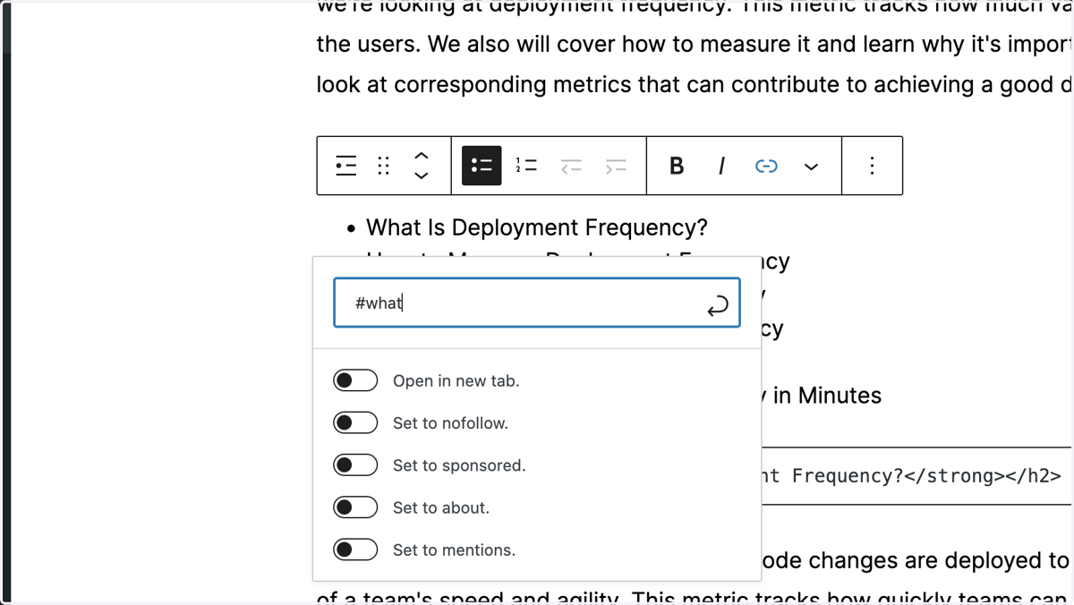Enable Set to mentions toggle
Screen dimensions: 1074x605
point(355,550)
